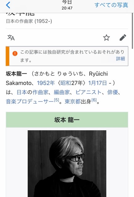The image size is (134, 197).
Task: Tap the black-and-white portrait photo
Action: pyautogui.click(x=67, y=163)
